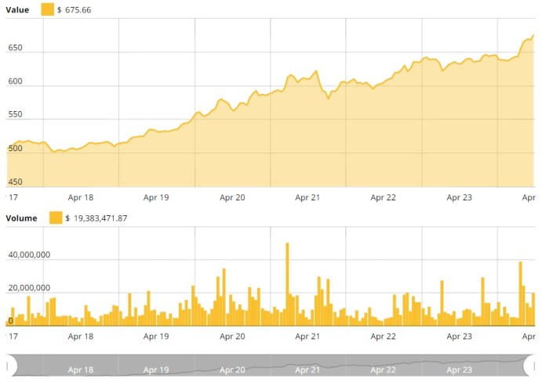This screenshot has width=546, height=382.
Task: Click the 40,000,000 label on the volume axis
Action: [28, 254]
